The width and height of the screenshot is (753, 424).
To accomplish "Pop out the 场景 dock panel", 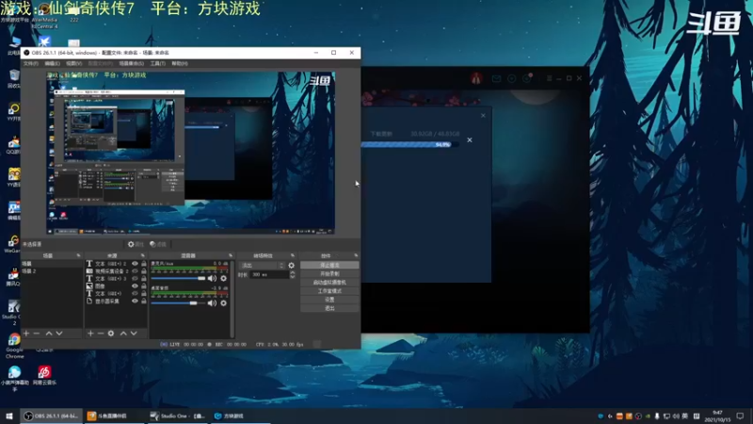I will point(78,255).
